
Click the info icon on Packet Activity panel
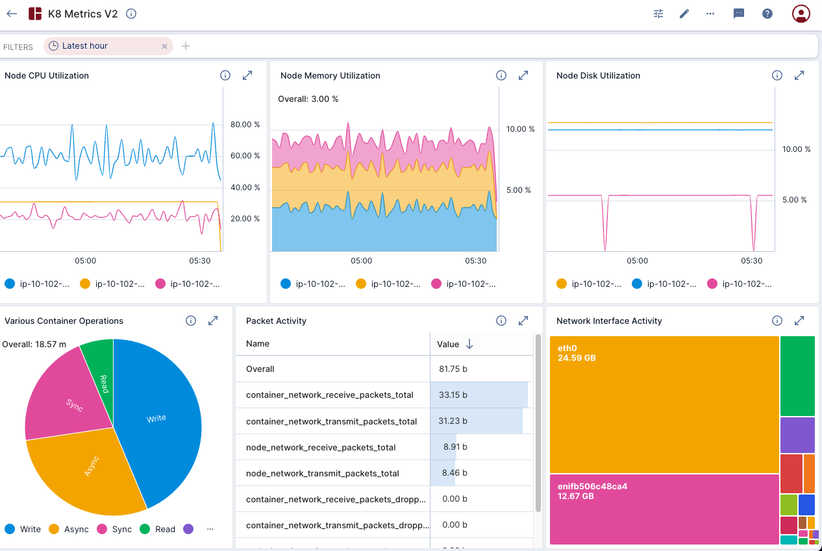501,320
